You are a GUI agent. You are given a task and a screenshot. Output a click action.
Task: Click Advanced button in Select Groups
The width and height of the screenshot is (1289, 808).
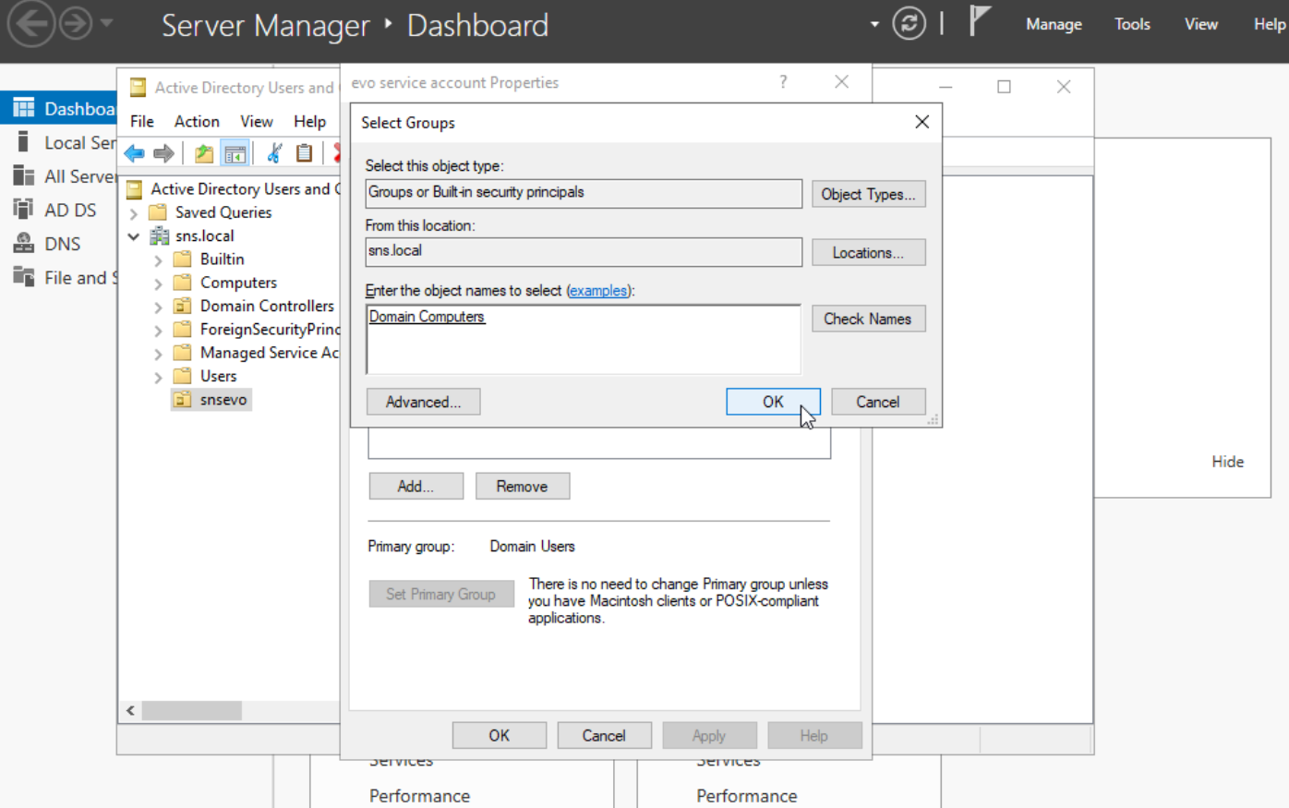click(x=423, y=402)
